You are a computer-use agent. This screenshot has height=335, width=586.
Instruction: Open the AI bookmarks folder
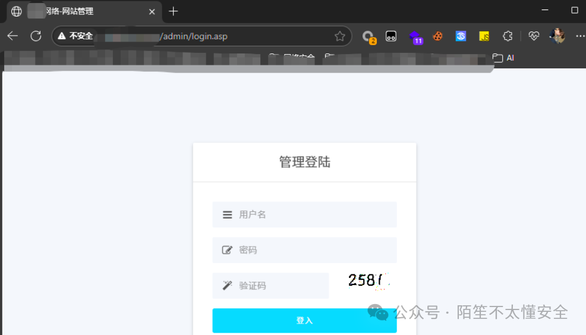pyautogui.click(x=503, y=58)
